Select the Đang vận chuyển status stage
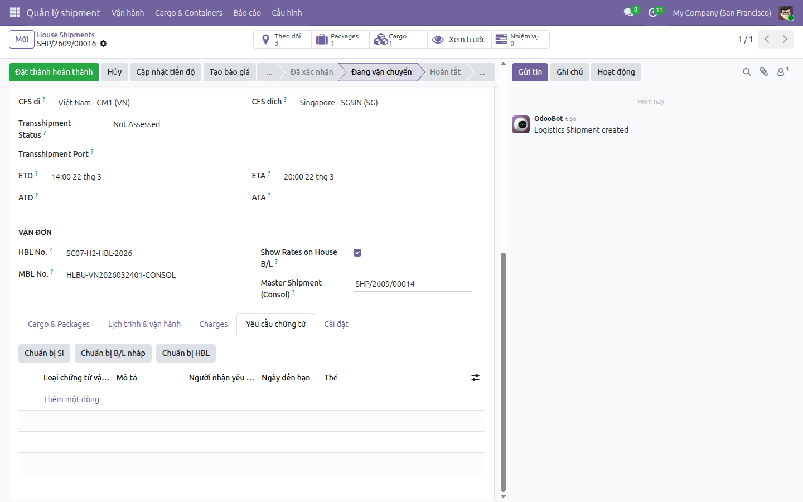Image resolution: width=803 pixels, height=502 pixels. click(381, 73)
